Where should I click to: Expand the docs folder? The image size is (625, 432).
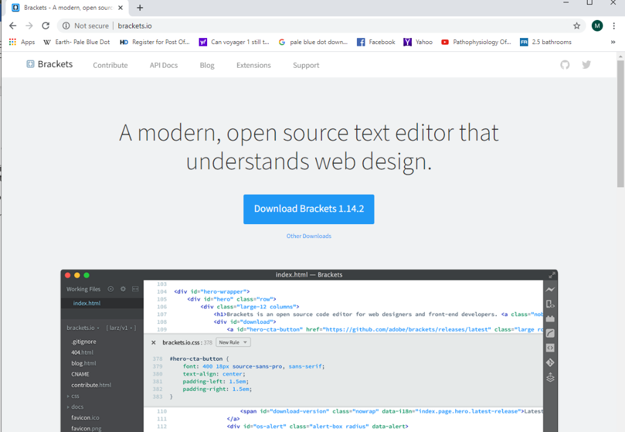(75, 407)
